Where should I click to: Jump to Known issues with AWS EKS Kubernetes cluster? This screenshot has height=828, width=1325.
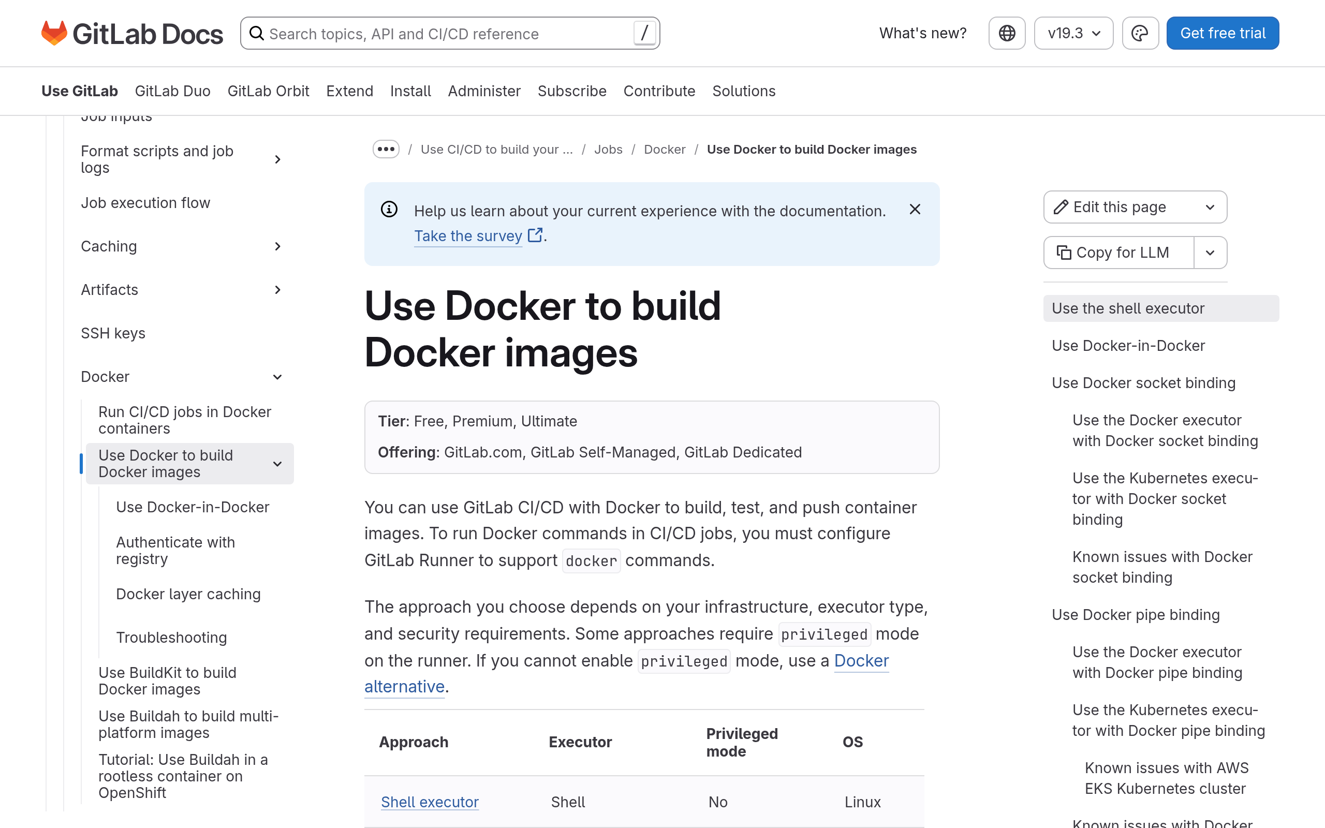1166,778
